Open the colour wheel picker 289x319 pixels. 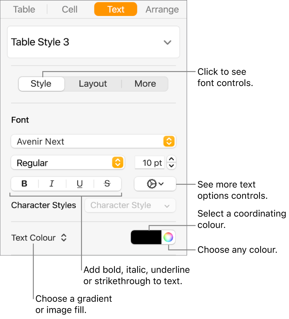168,237
